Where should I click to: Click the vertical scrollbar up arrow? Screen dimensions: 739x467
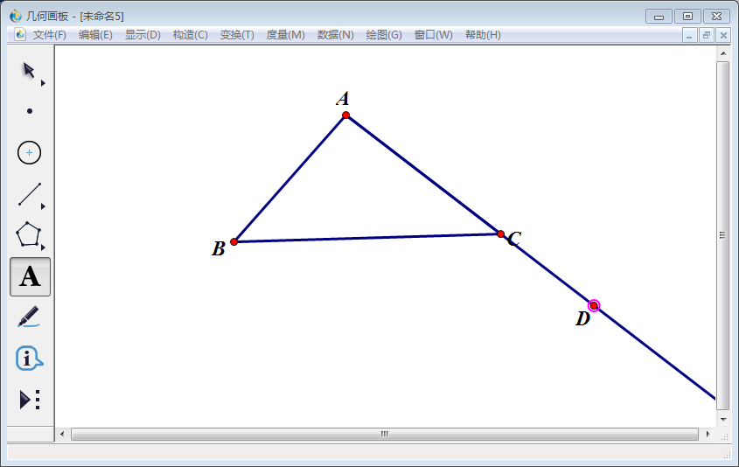click(x=723, y=53)
